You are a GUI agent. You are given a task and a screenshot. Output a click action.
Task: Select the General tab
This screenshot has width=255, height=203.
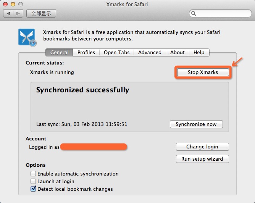point(59,52)
